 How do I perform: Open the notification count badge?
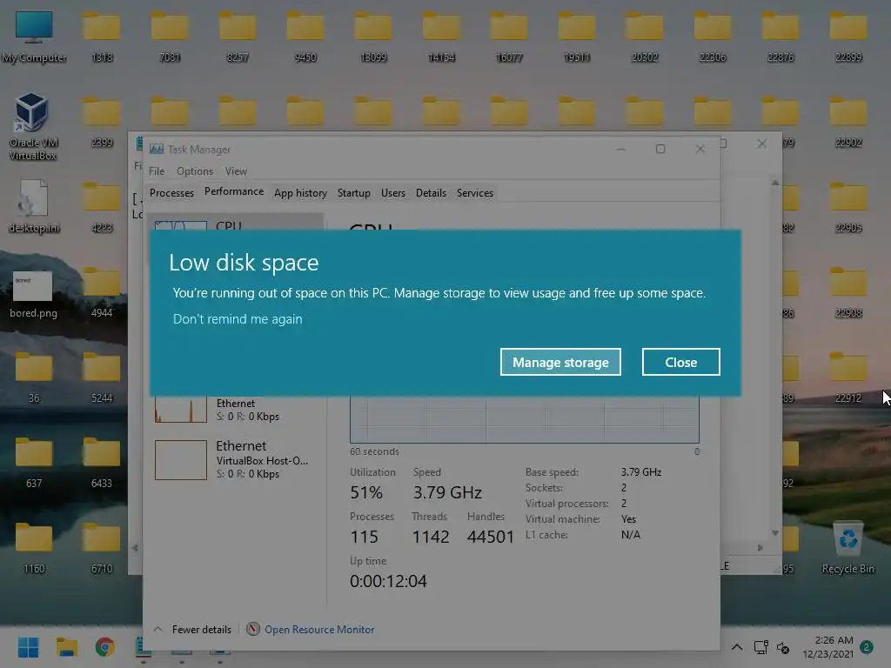coord(867,647)
